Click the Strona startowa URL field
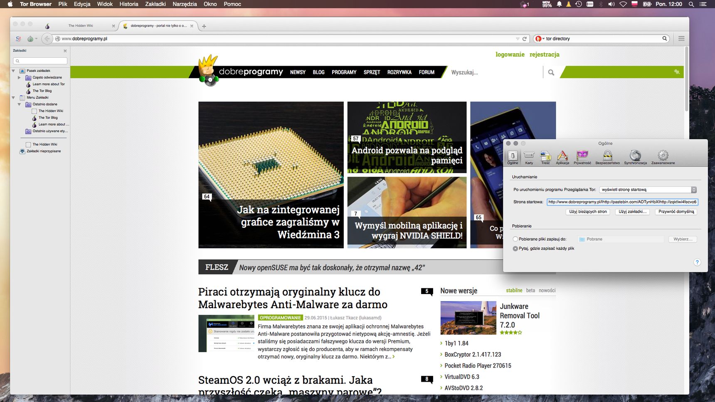 [622, 202]
